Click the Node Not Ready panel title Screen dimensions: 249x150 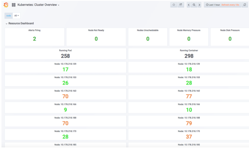pyautogui.click(x=96, y=30)
